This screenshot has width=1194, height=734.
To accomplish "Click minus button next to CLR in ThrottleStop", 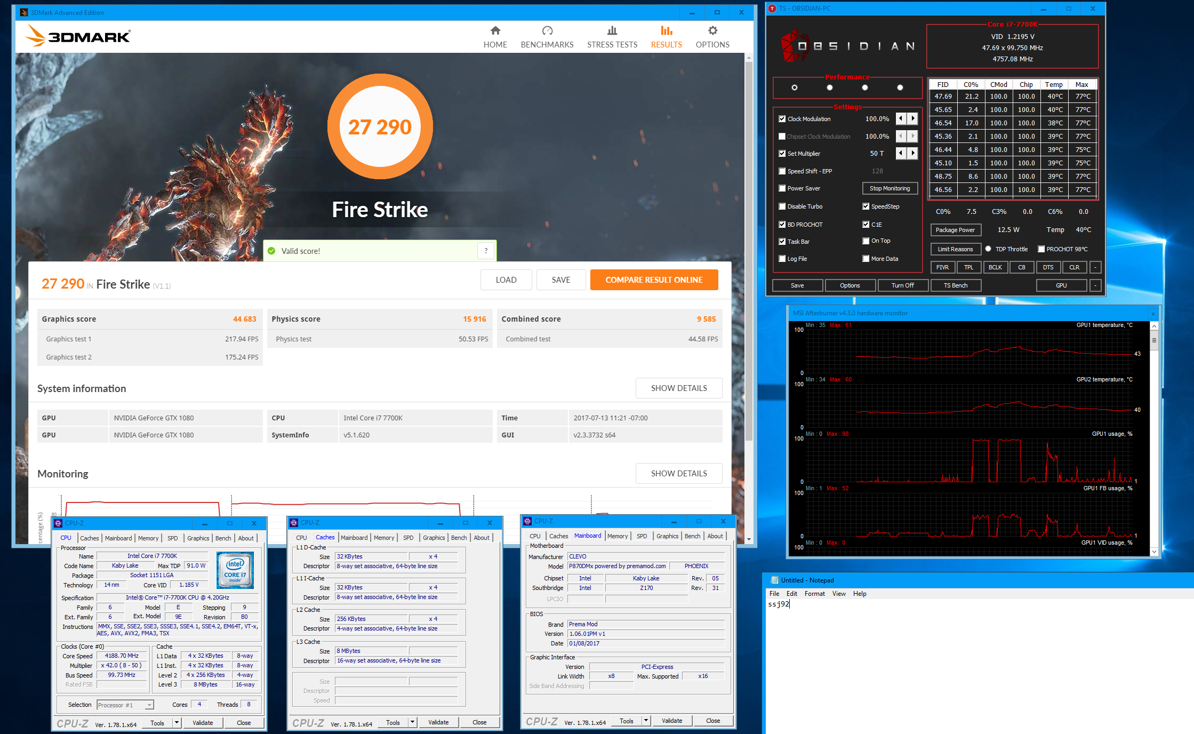I will coord(1095,267).
